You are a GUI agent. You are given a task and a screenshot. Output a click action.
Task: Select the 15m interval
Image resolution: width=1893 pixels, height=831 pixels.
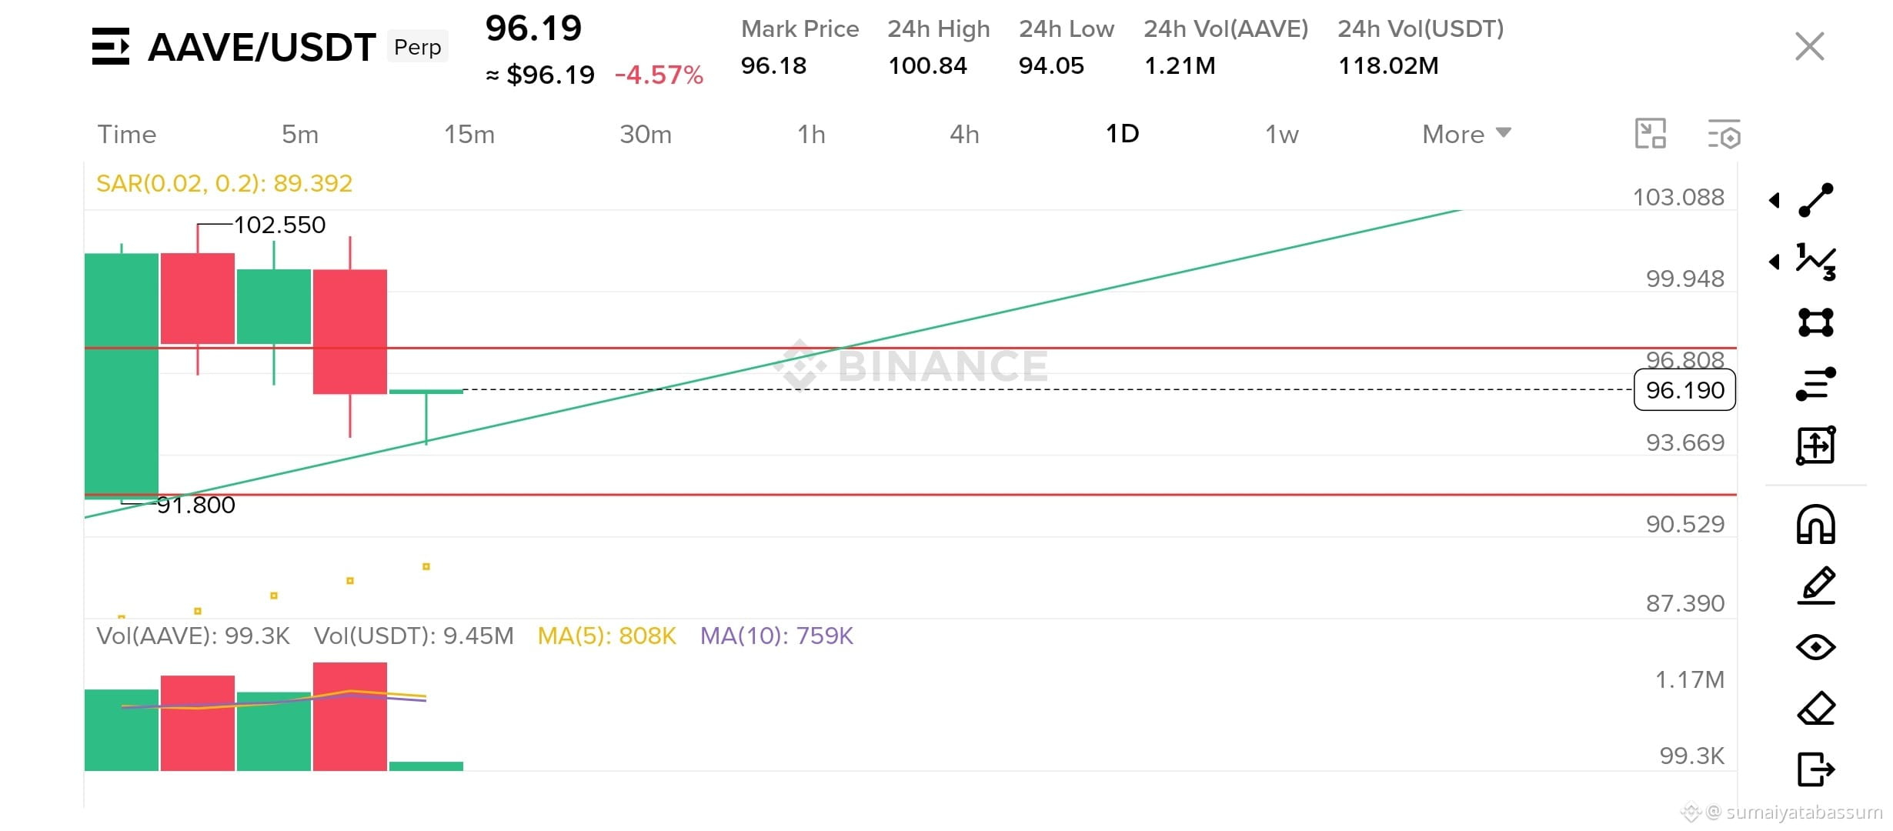click(x=469, y=134)
